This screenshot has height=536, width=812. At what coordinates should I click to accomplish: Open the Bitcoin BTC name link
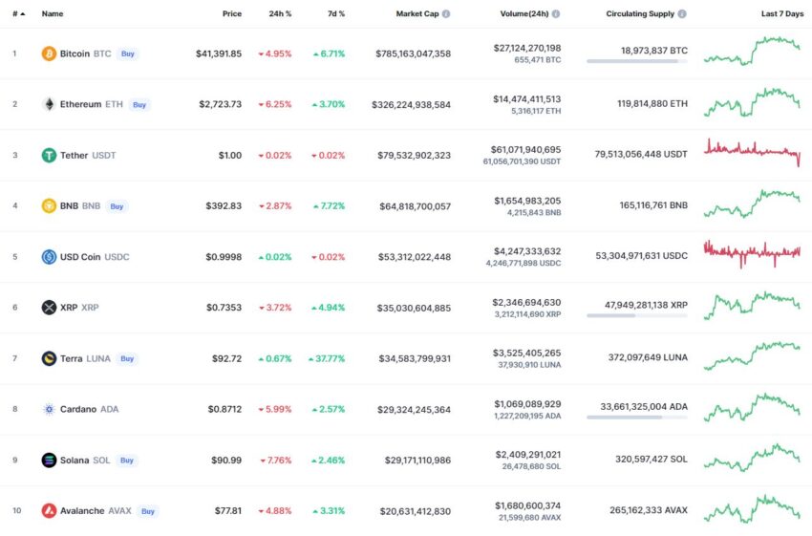tap(85, 54)
